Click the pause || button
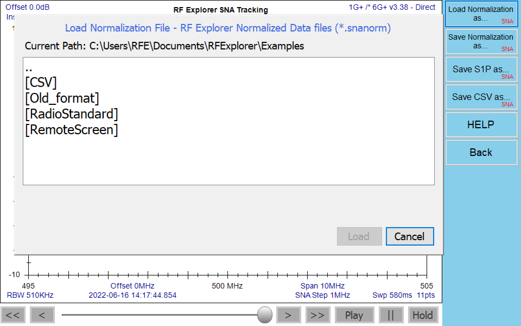 pyautogui.click(x=391, y=315)
